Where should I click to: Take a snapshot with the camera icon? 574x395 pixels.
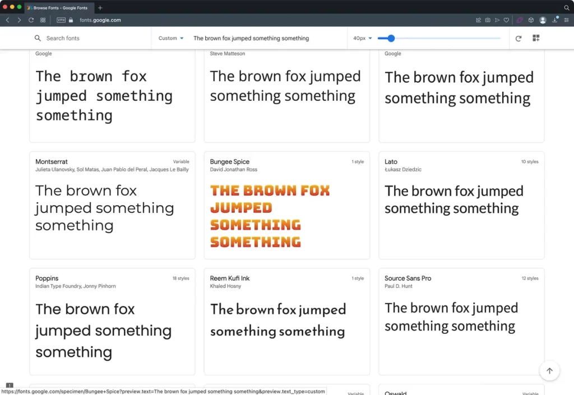point(488,20)
